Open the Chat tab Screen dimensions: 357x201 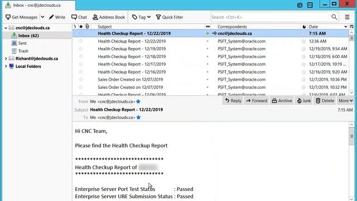coord(79,17)
